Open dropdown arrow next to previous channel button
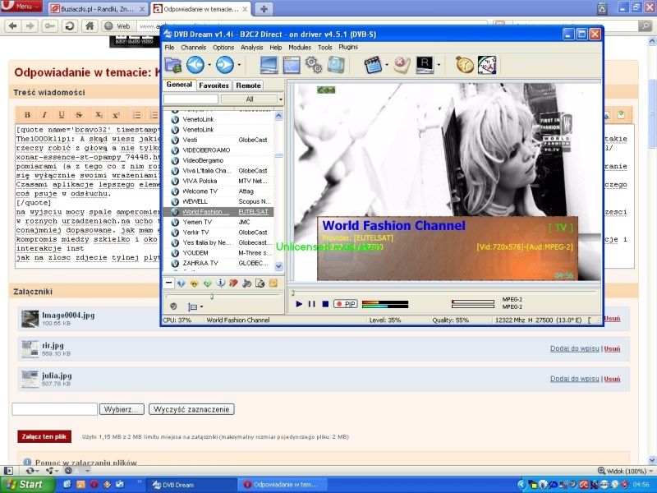Viewport: 657px width, 493px height. point(209,66)
